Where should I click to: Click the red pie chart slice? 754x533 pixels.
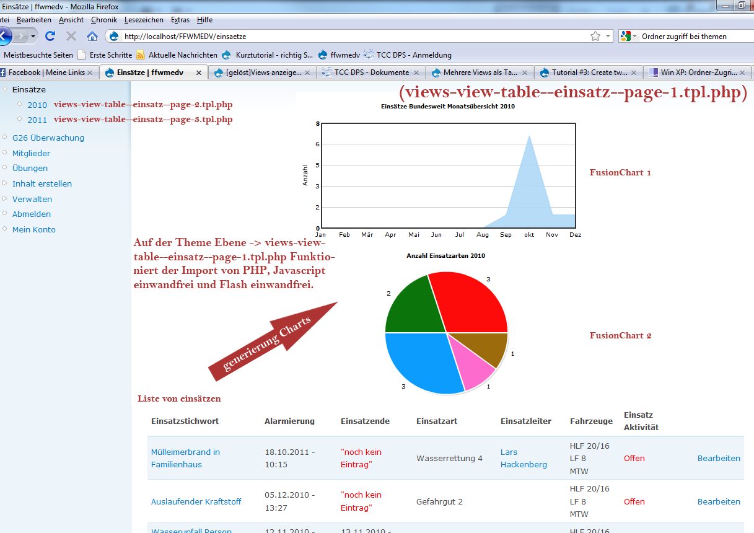coord(471,304)
